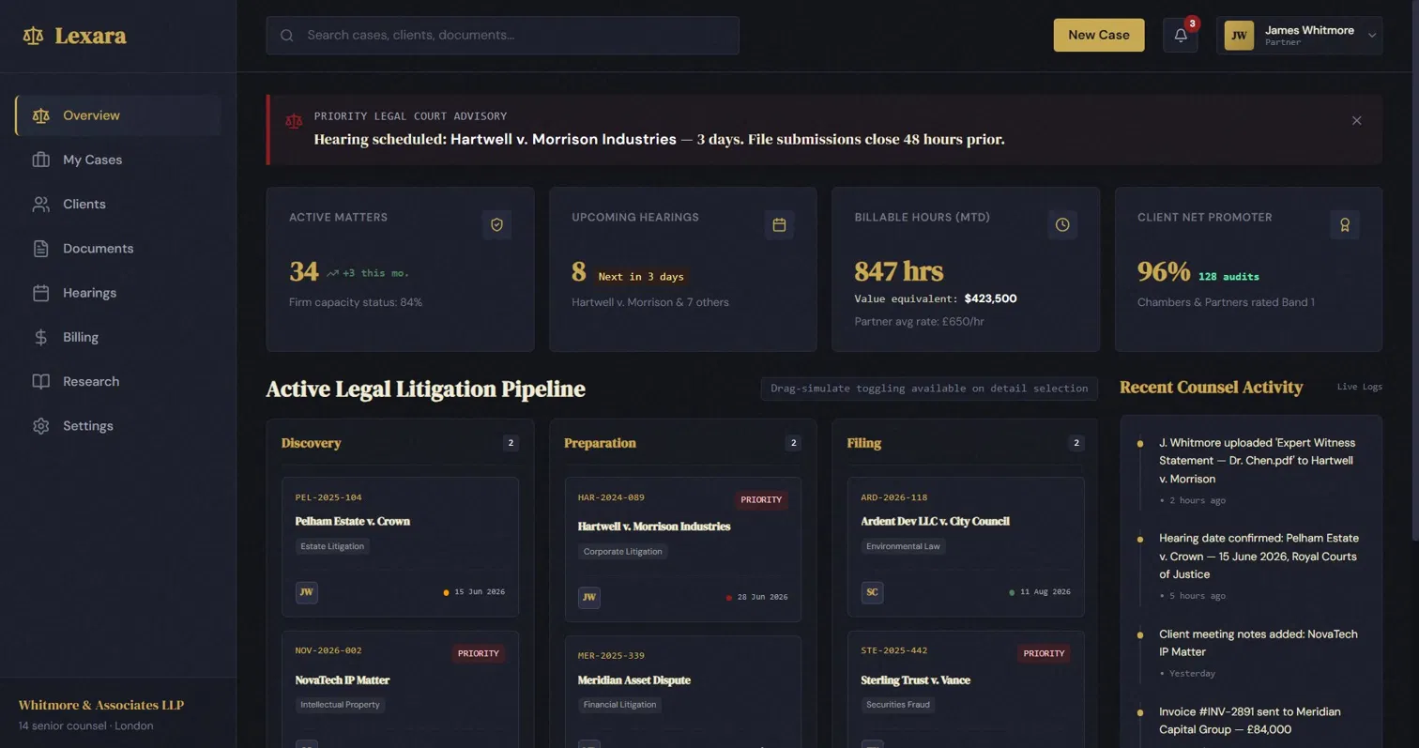Click the Estate Litigation tag
This screenshot has height=748, width=1419.
[x=332, y=546]
